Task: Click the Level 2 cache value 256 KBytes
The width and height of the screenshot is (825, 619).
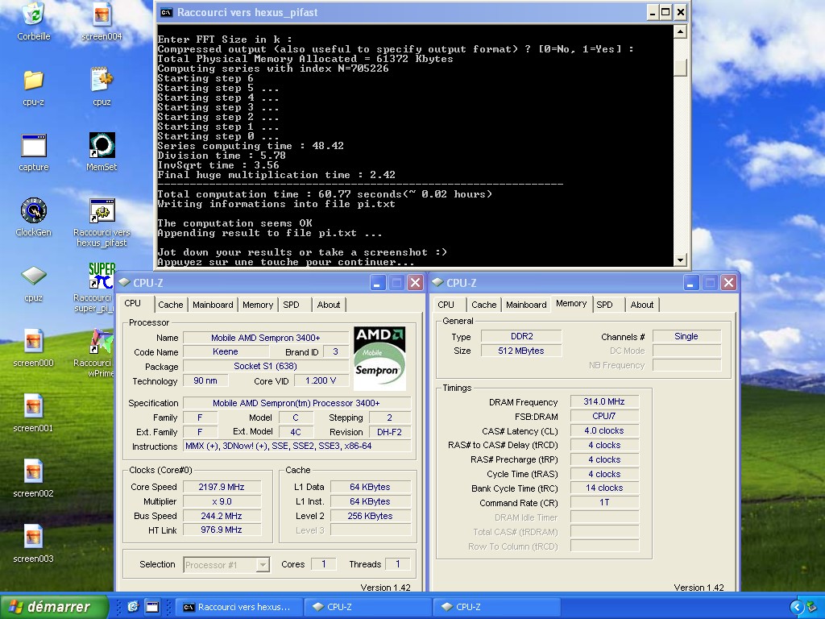Action: click(x=370, y=516)
